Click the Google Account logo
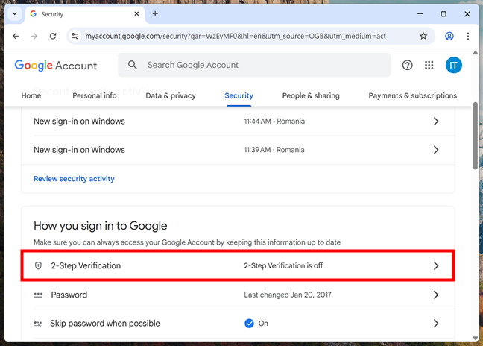483x346 pixels. pyautogui.click(x=56, y=66)
